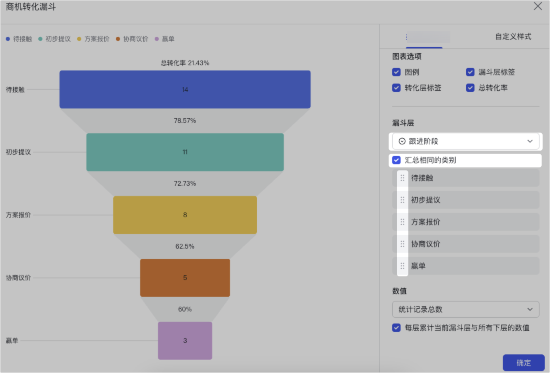
Task: Click the 78.57% conversion label
Action: tap(185, 120)
